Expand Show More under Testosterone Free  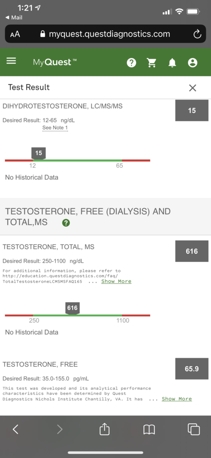click(177, 399)
